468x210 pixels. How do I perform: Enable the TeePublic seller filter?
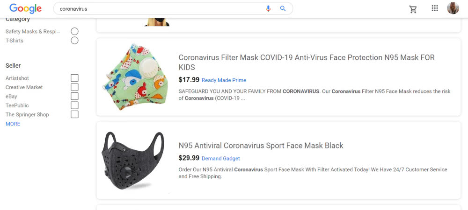(x=74, y=105)
